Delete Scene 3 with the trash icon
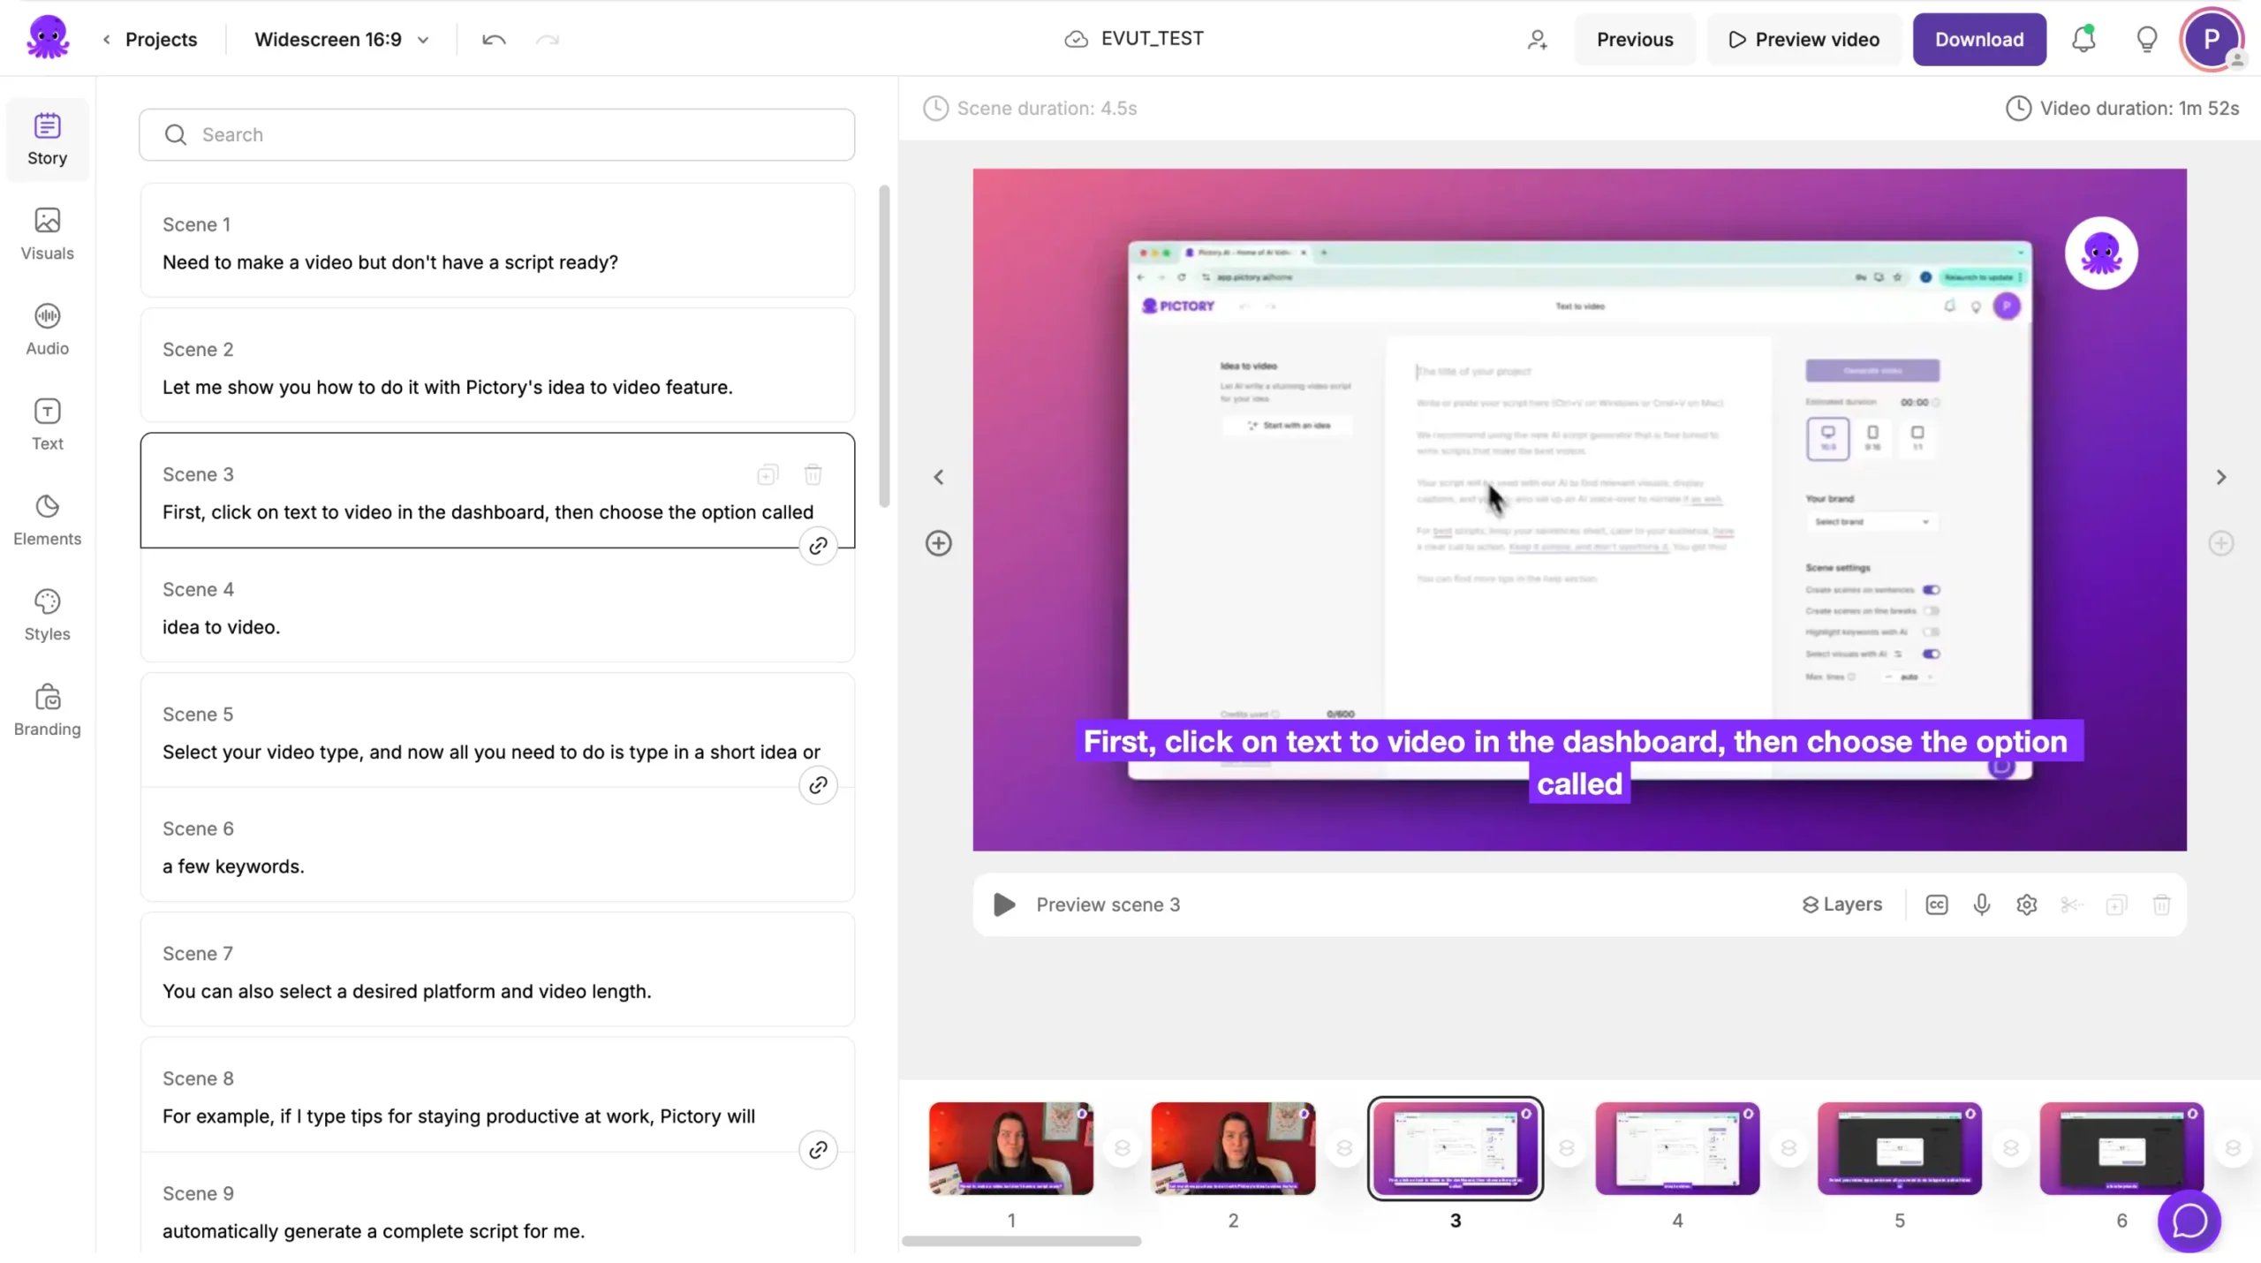 813,474
